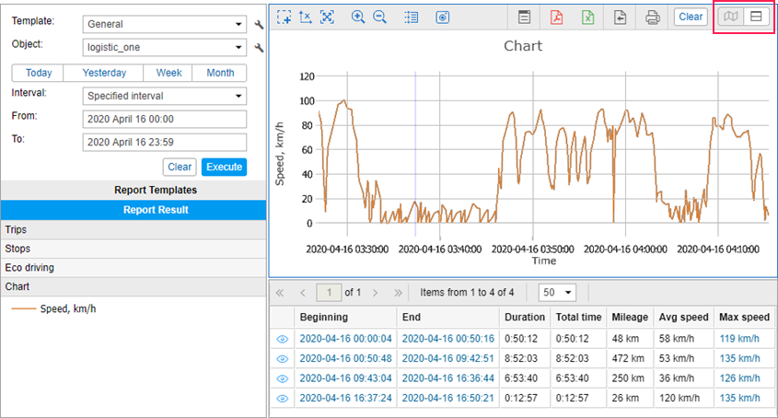This screenshot has width=778, height=418.
Task: Open beginning link 2020-04-16 09:43:04
Action: [346, 378]
